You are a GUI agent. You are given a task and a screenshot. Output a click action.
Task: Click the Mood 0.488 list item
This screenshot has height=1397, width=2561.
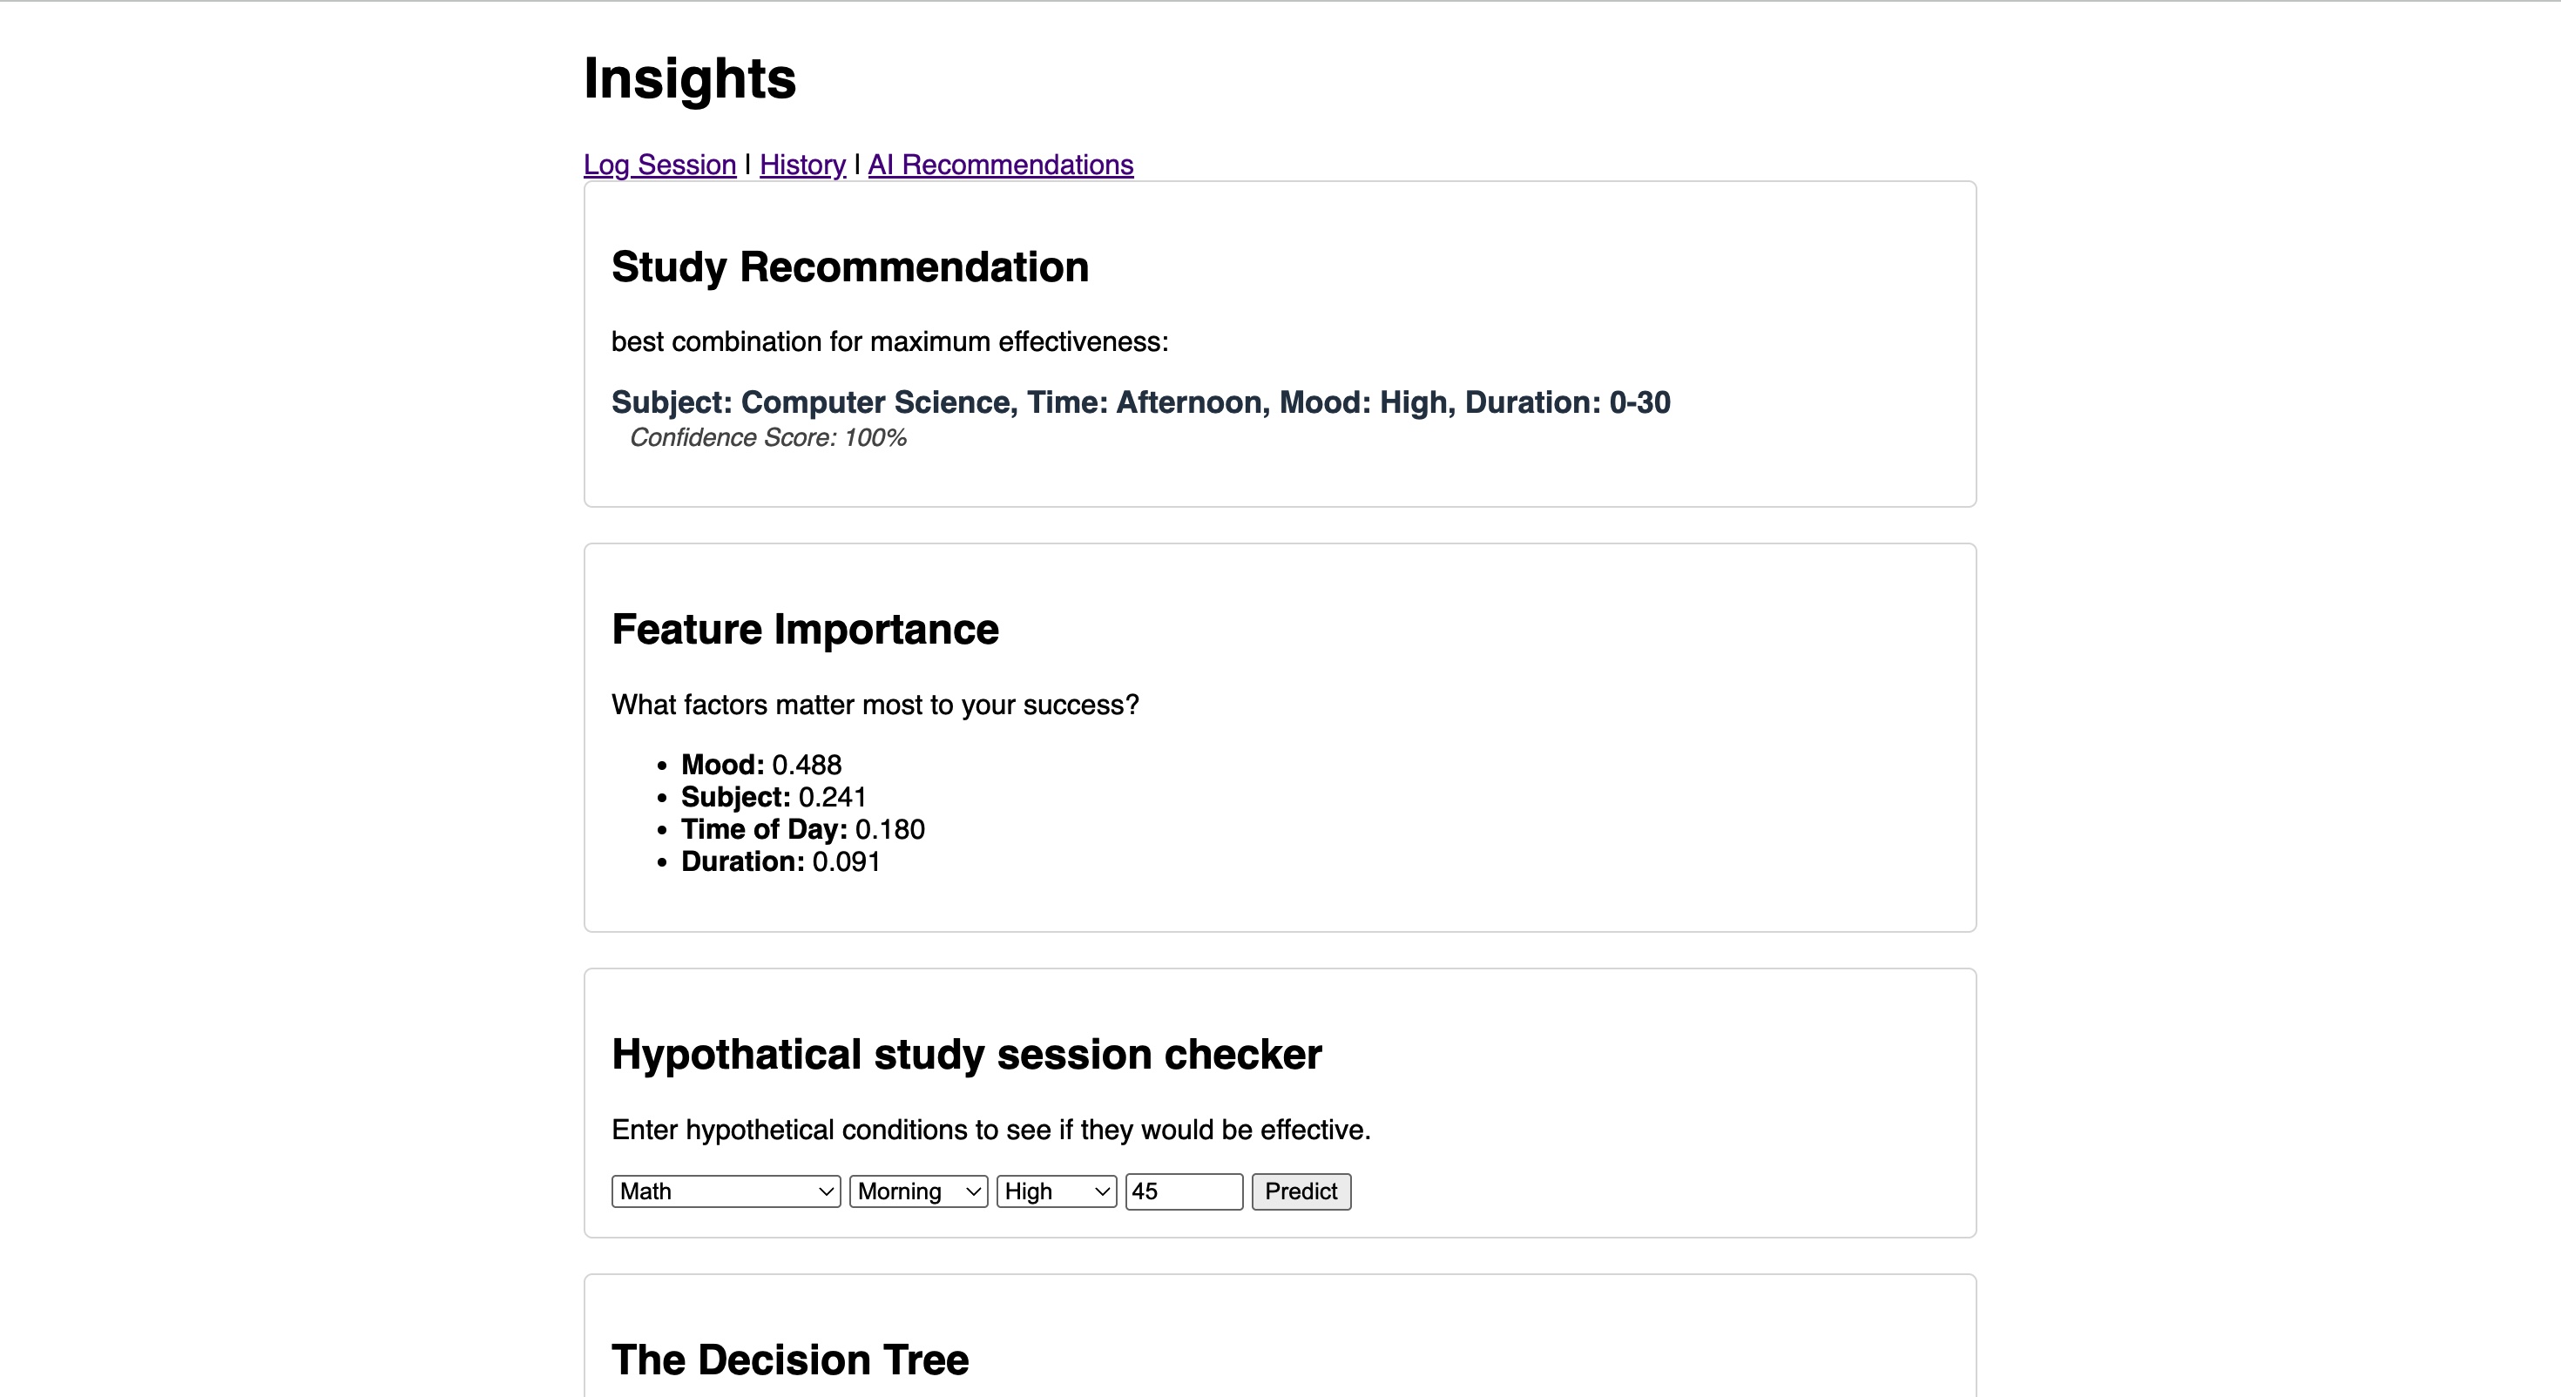click(x=760, y=765)
